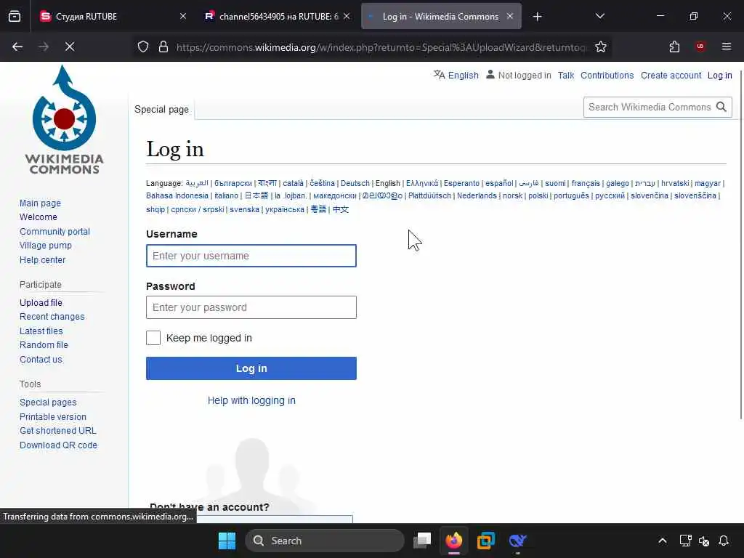The height and width of the screenshot is (558, 744).
Task: Open the Welcome sidebar link
Action: click(39, 217)
